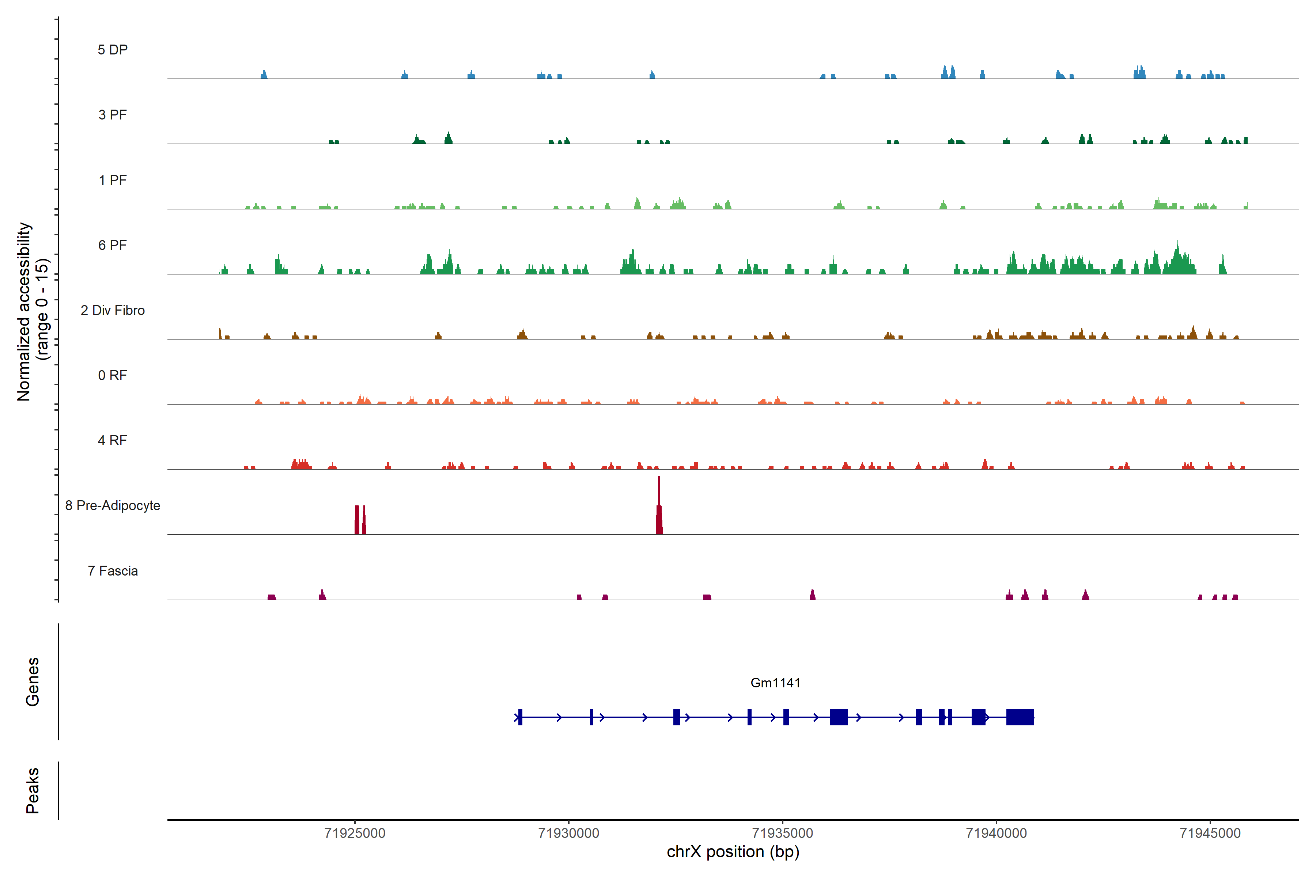
Task: Click the Genes panel label
Action: click(33, 682)
